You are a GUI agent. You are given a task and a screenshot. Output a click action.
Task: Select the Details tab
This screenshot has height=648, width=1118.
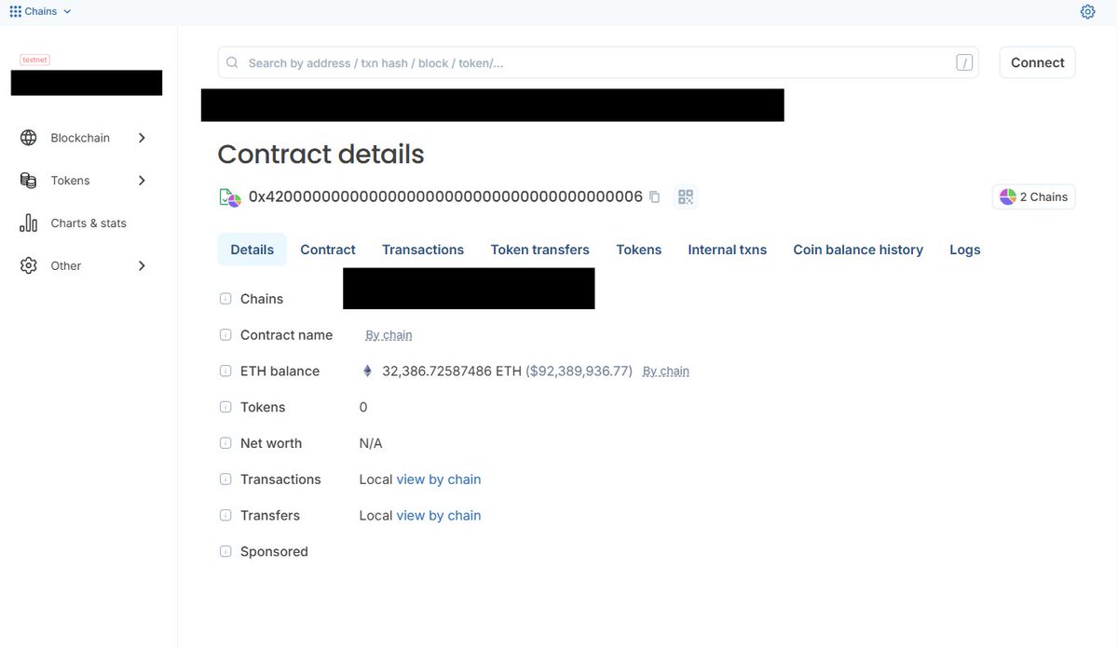[252, 250]
